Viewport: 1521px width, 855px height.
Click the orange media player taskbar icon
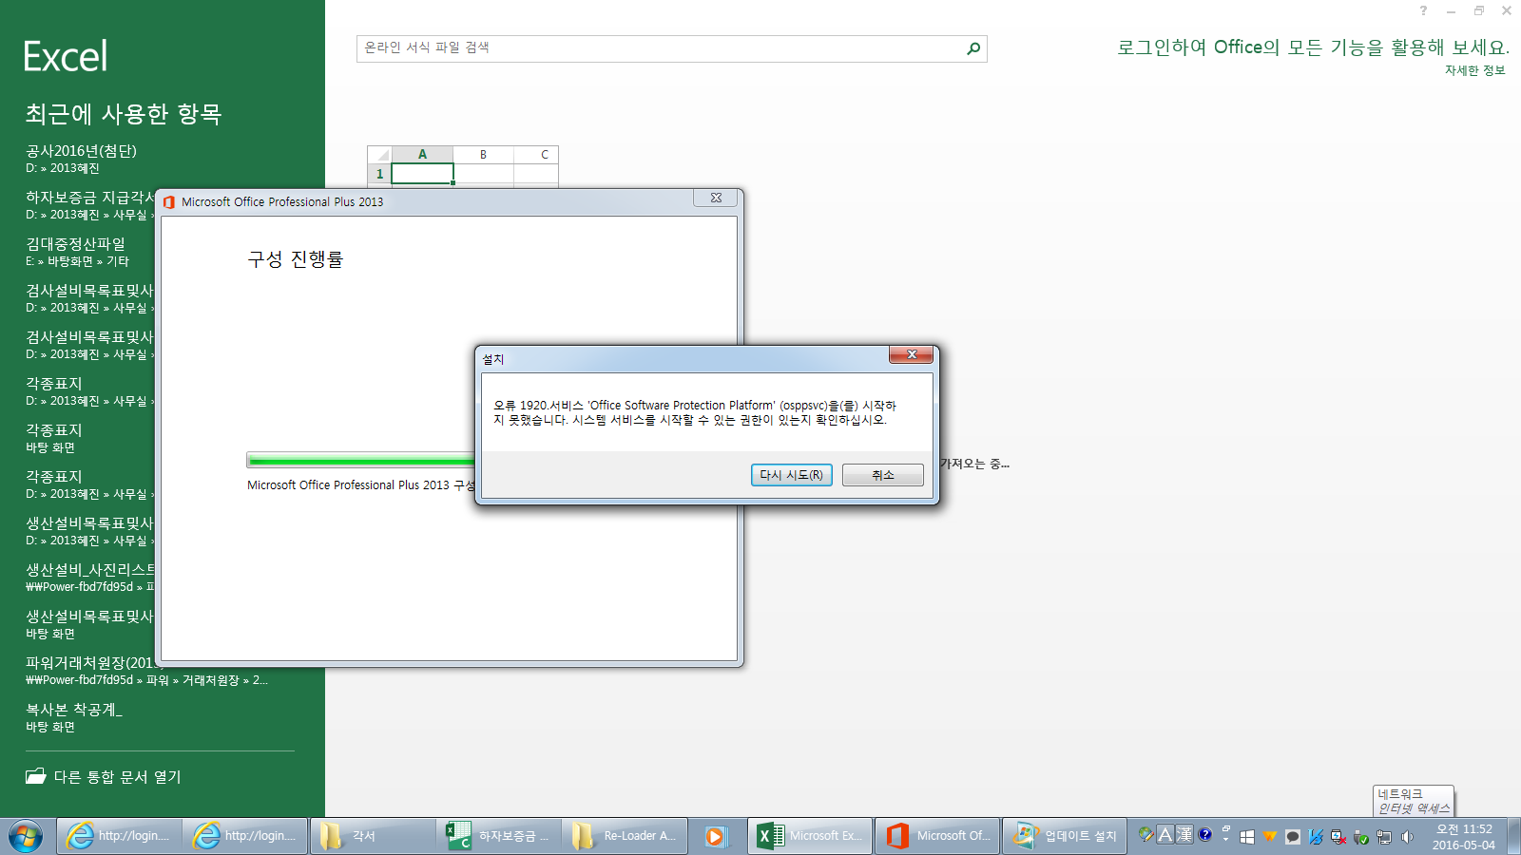716,836
